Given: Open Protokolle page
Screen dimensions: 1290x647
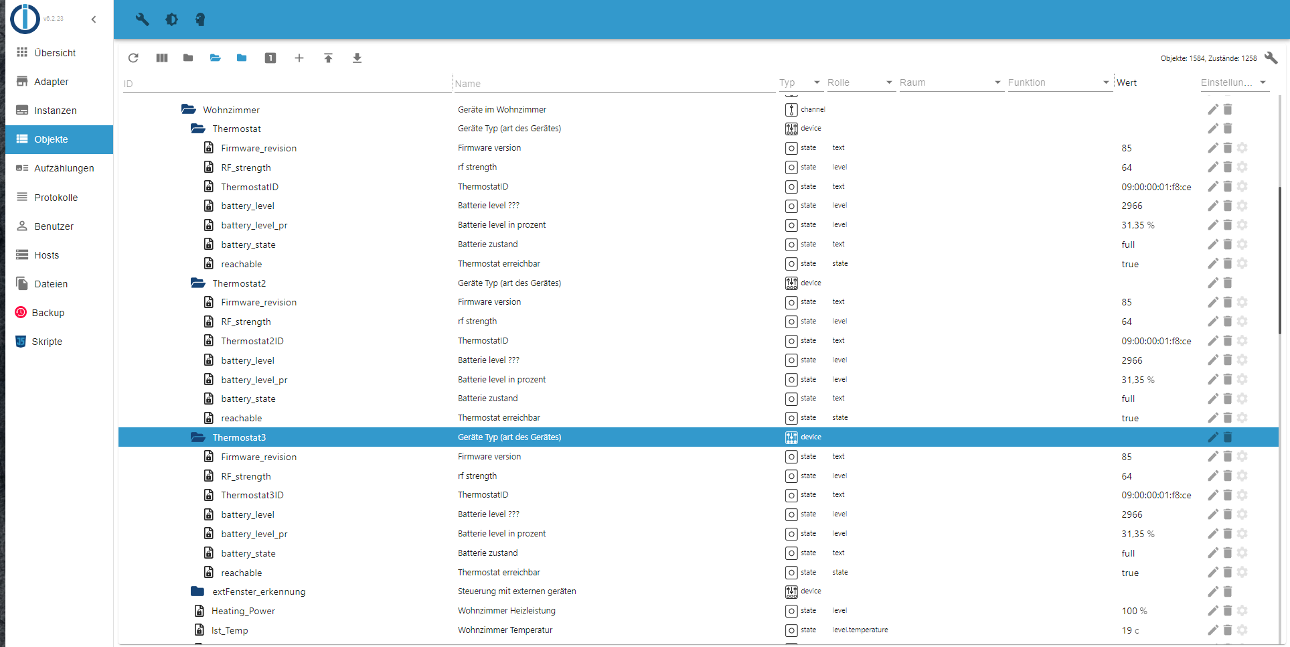Looking at the screenshot, I should 59,198.
